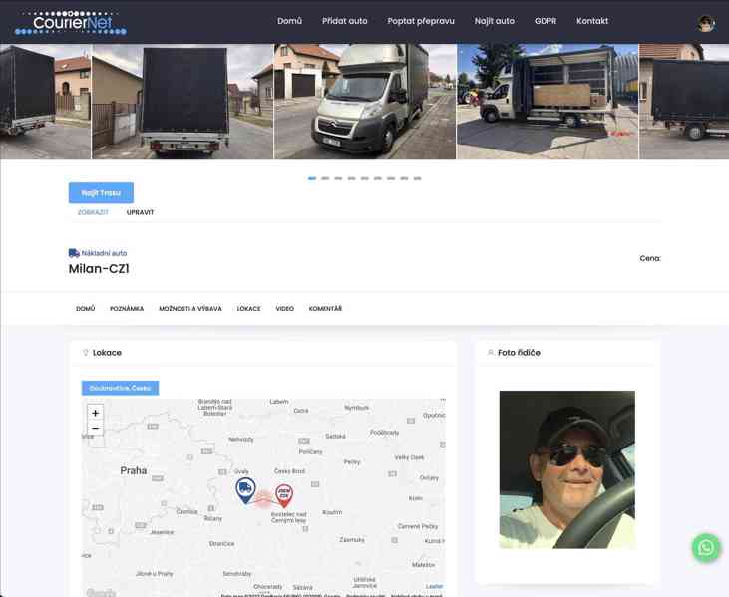The width and height of the screenshot is (729, 597).
Task: Zoom out on the map
Action: coord(95,429)
